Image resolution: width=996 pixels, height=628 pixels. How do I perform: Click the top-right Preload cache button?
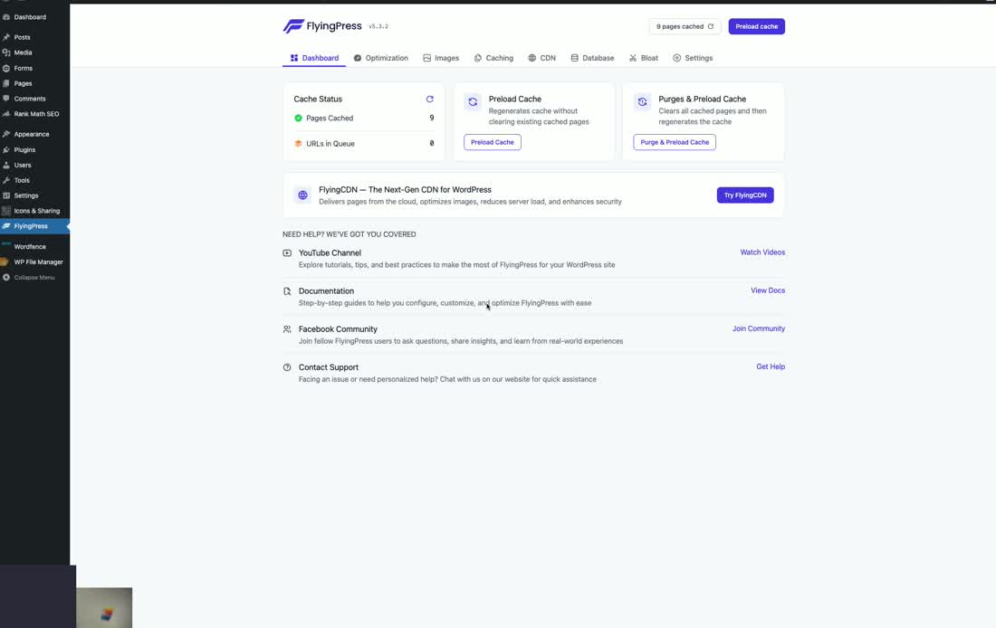757,26
